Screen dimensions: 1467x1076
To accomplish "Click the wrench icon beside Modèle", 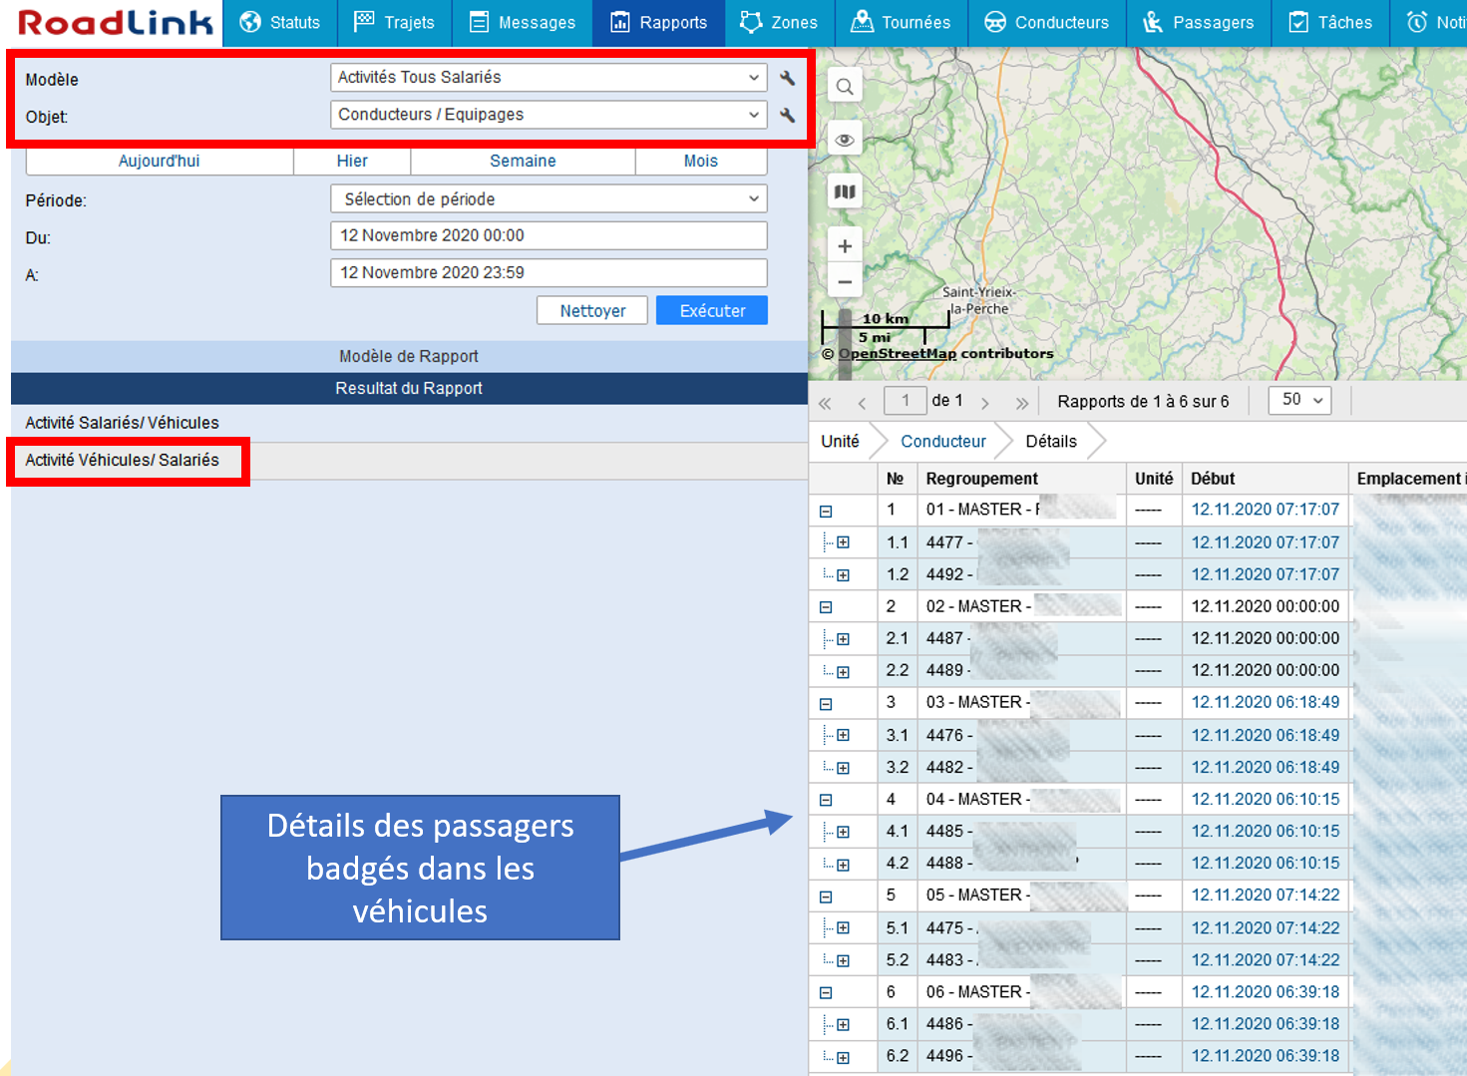I will coord(787,78).
